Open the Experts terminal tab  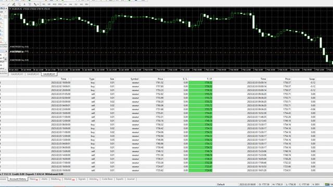[120, 179]
